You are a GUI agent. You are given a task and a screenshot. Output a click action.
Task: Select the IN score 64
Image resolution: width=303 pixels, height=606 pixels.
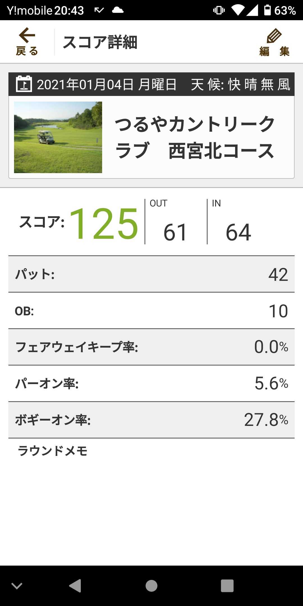pos(238,232)
